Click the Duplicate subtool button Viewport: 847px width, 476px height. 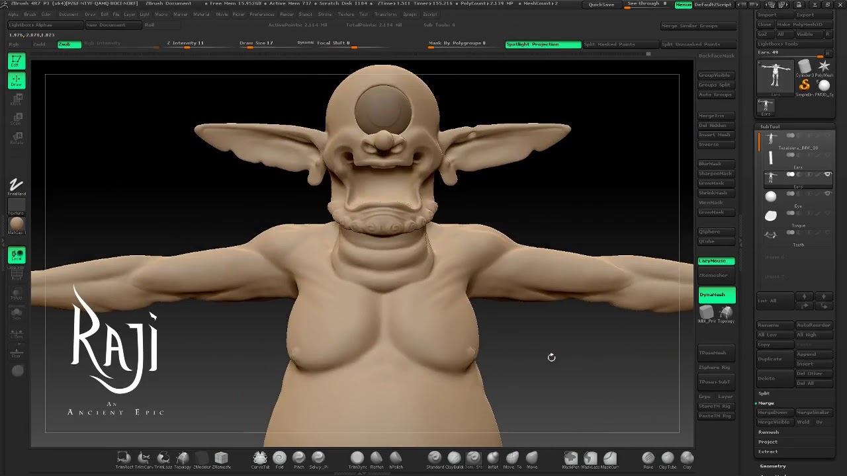(775, 359)
